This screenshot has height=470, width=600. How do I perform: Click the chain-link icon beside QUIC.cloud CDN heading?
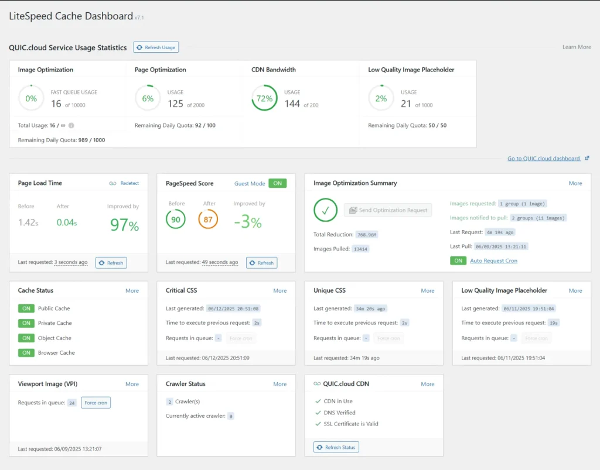click(x=317, y=383)
